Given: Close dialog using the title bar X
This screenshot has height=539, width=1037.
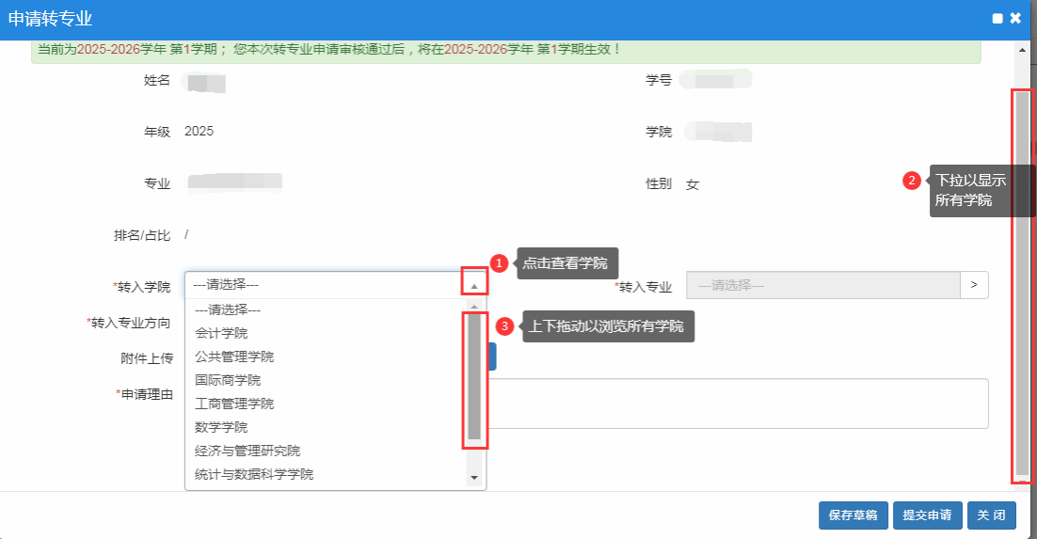Looking at the screenshot, I should point(1015,19).
